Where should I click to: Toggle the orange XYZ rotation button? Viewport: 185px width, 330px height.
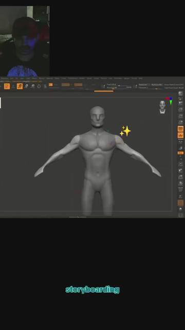pos(180,153)
